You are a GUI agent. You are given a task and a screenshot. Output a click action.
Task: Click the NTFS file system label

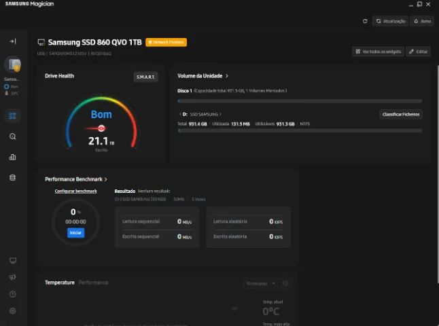[x=304, y=124]
